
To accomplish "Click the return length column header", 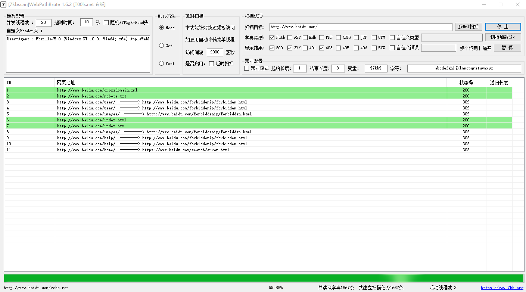I will [499, 83].
